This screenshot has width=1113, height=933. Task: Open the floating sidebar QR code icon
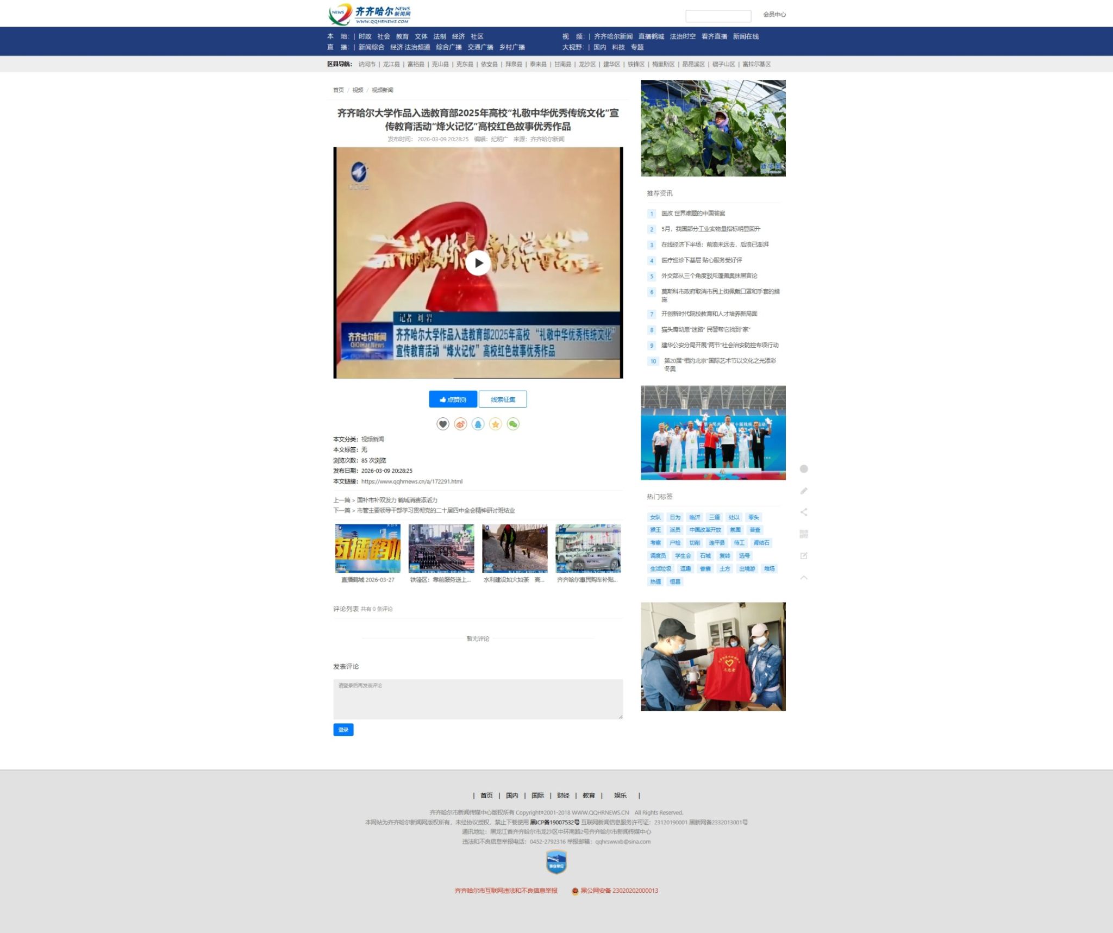[804, 534]
